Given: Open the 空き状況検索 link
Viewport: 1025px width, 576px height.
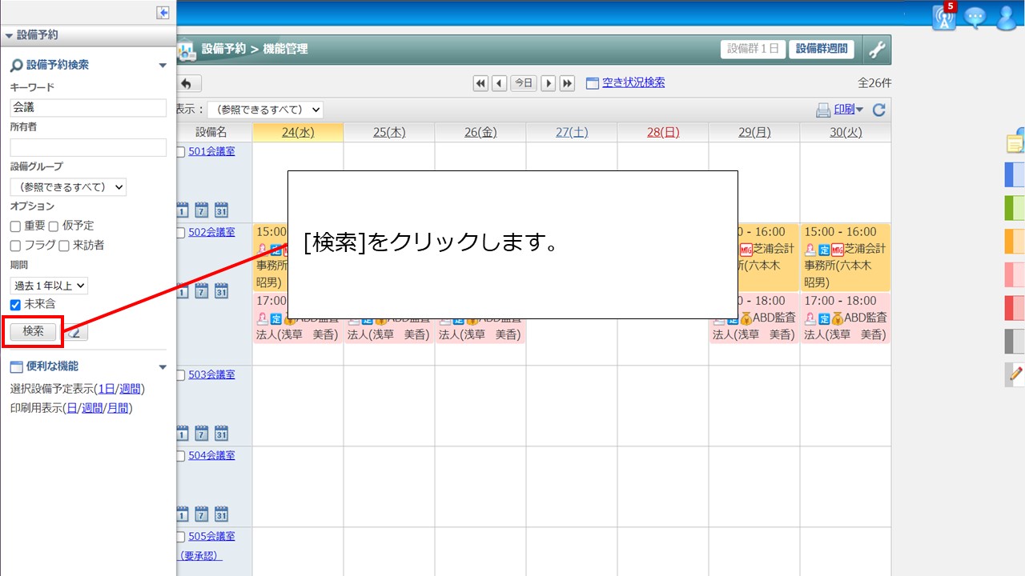Looking at the screenshot, I should pyautogui.click(x=633, y=82).
